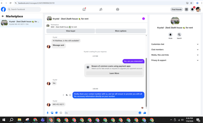This screenshot has width=203, height=123.
Task: Open conversation information purple icon
Action: pyautogui.click(x=143, y=19)
